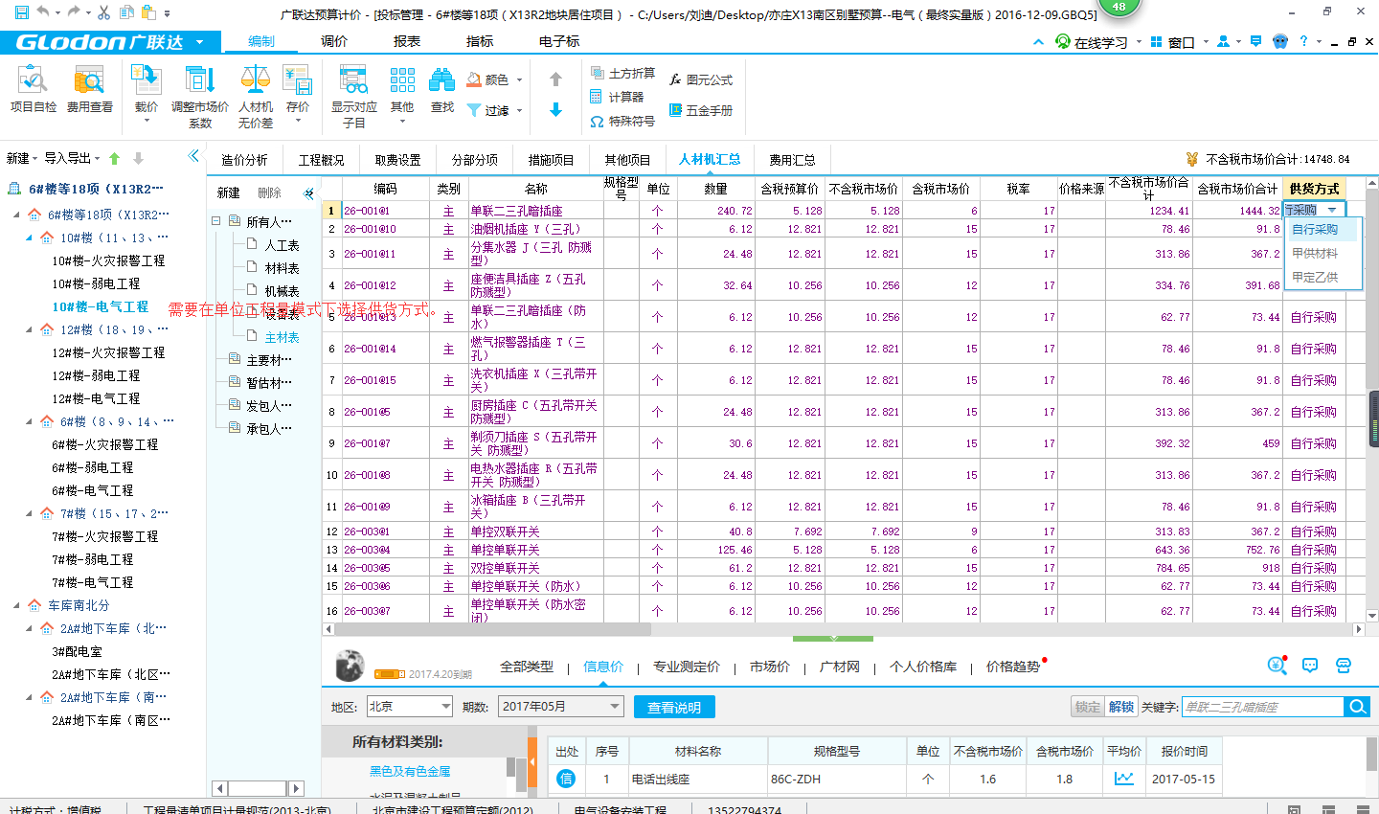The height and width of the screenshot is (814, 1379).
Task: Open the 导入导出 dropdown
Action: click(72, 158)
